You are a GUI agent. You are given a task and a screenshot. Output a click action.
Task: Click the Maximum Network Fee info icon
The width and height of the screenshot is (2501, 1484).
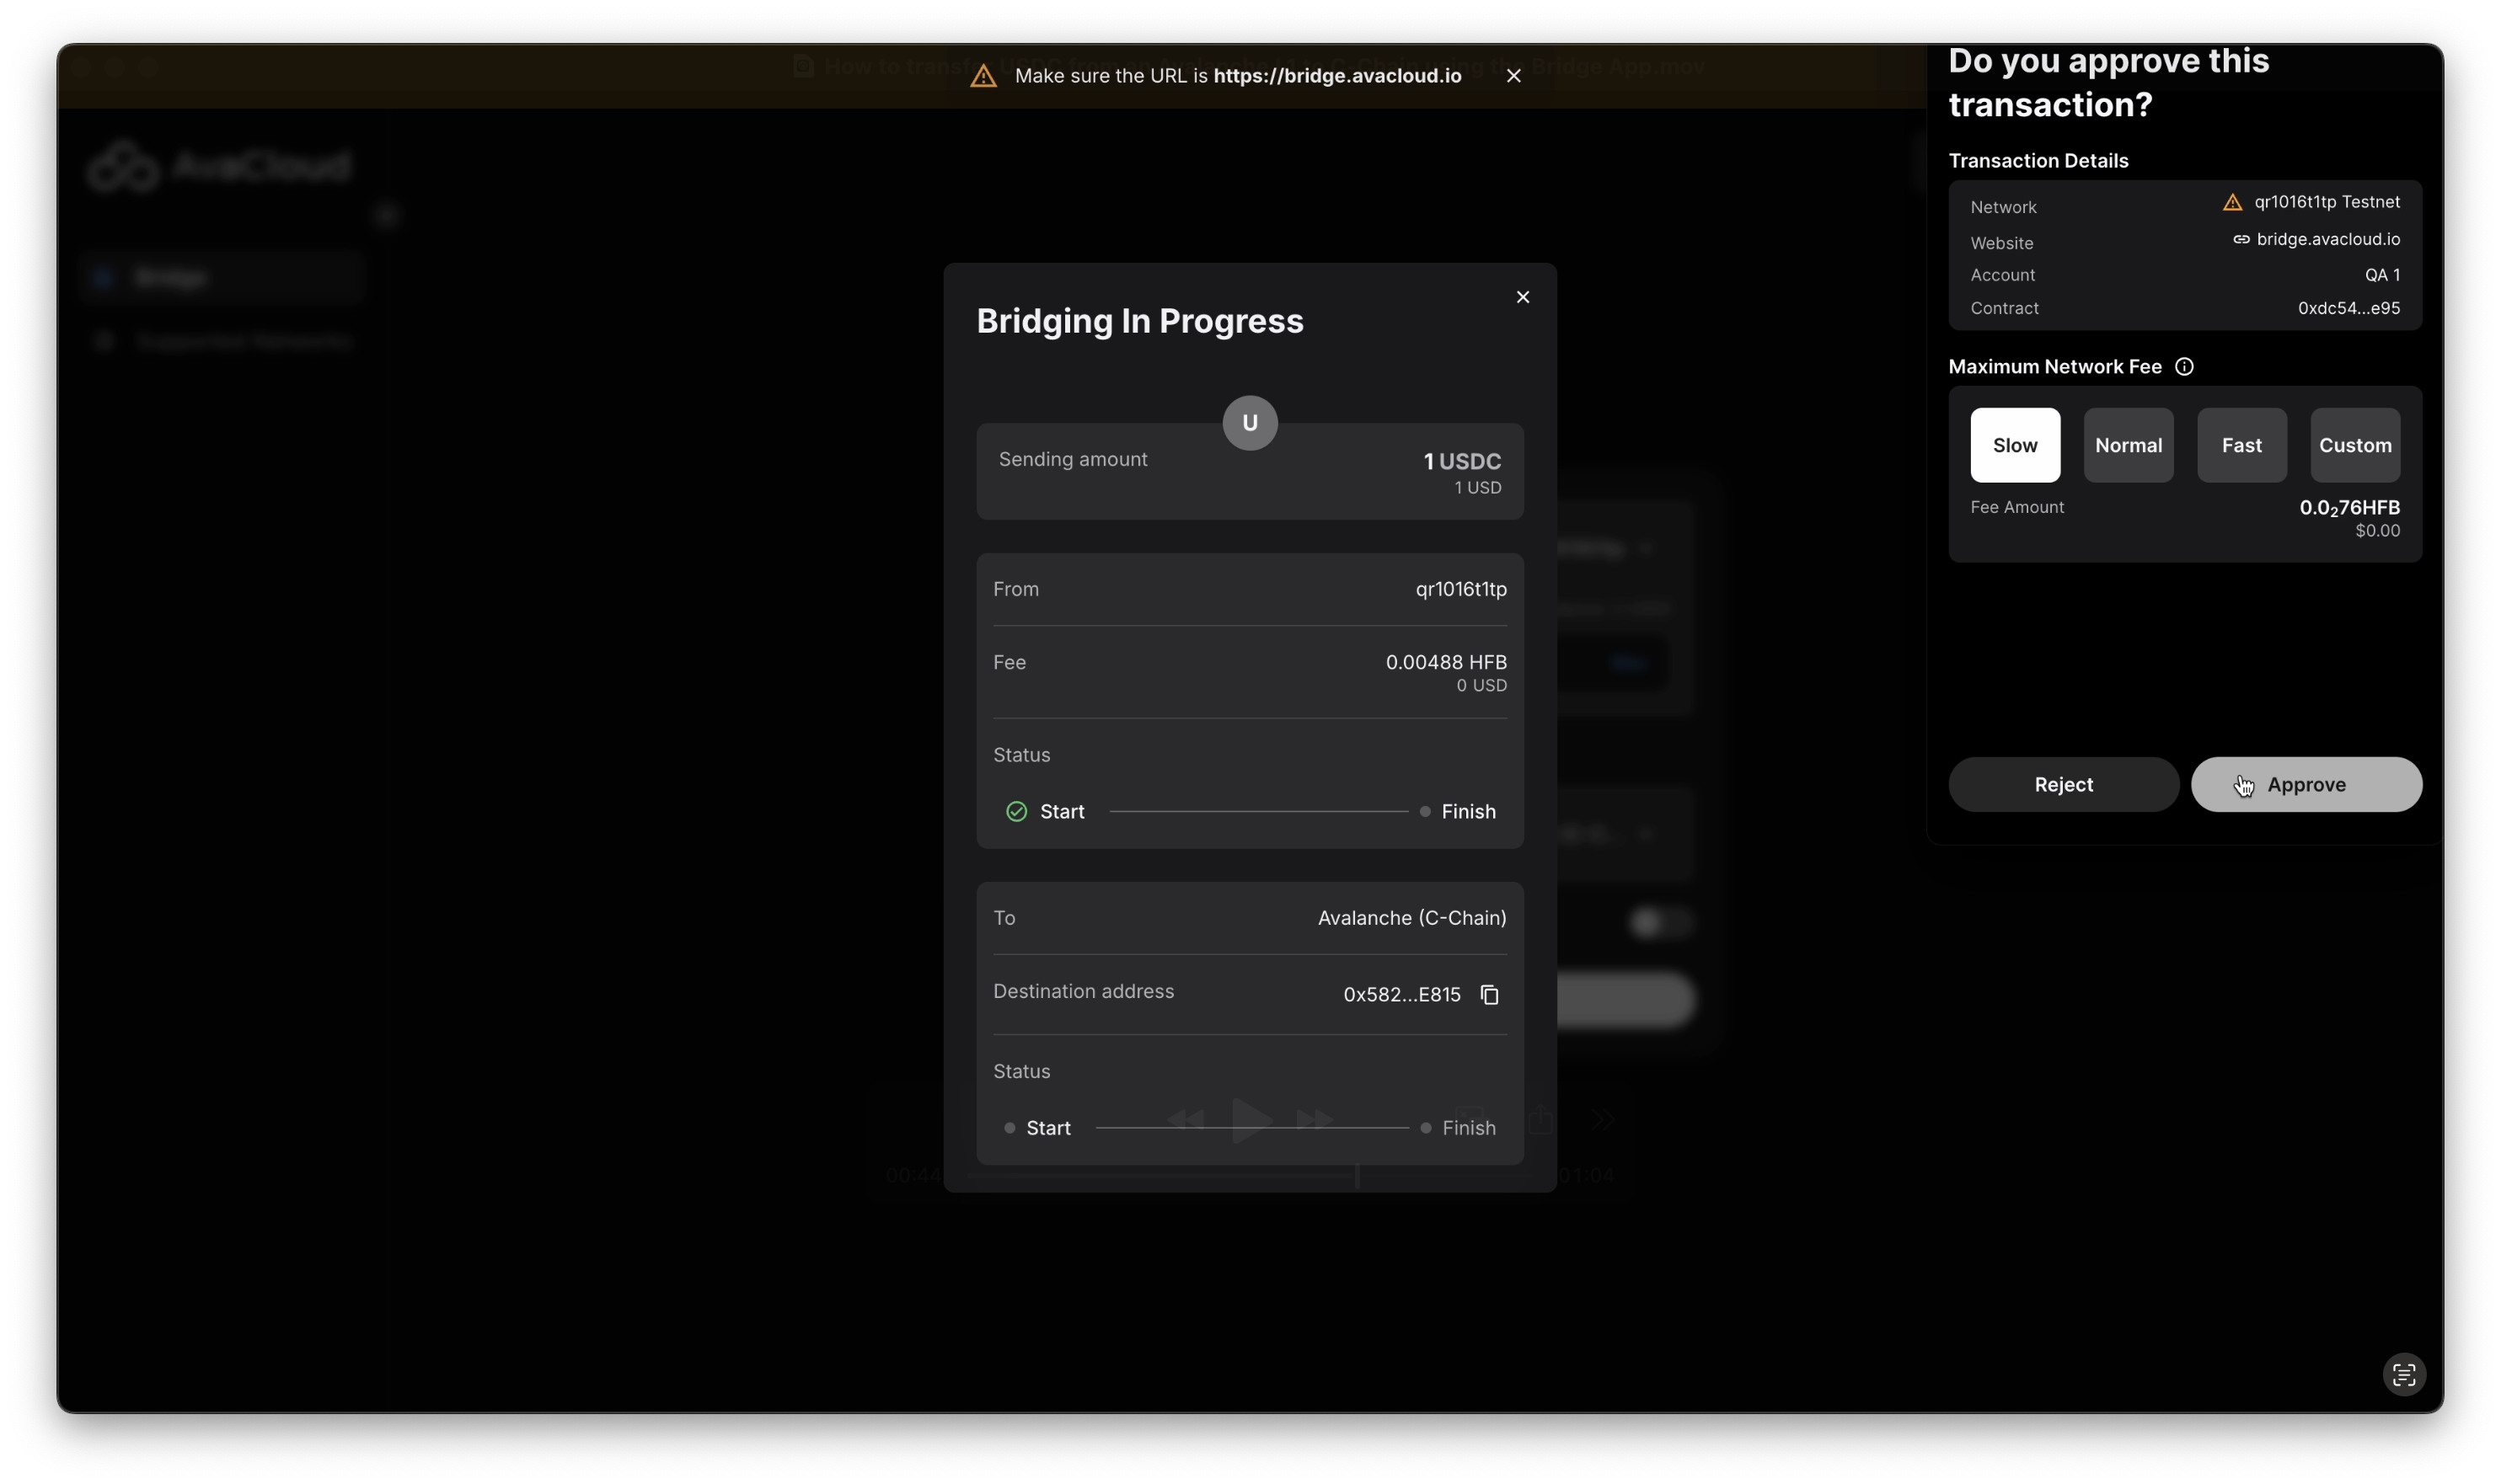coord(2184,367)
